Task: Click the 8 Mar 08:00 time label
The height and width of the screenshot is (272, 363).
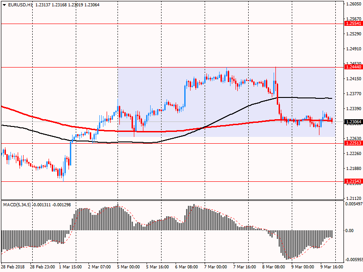Action: pos(274,267)
